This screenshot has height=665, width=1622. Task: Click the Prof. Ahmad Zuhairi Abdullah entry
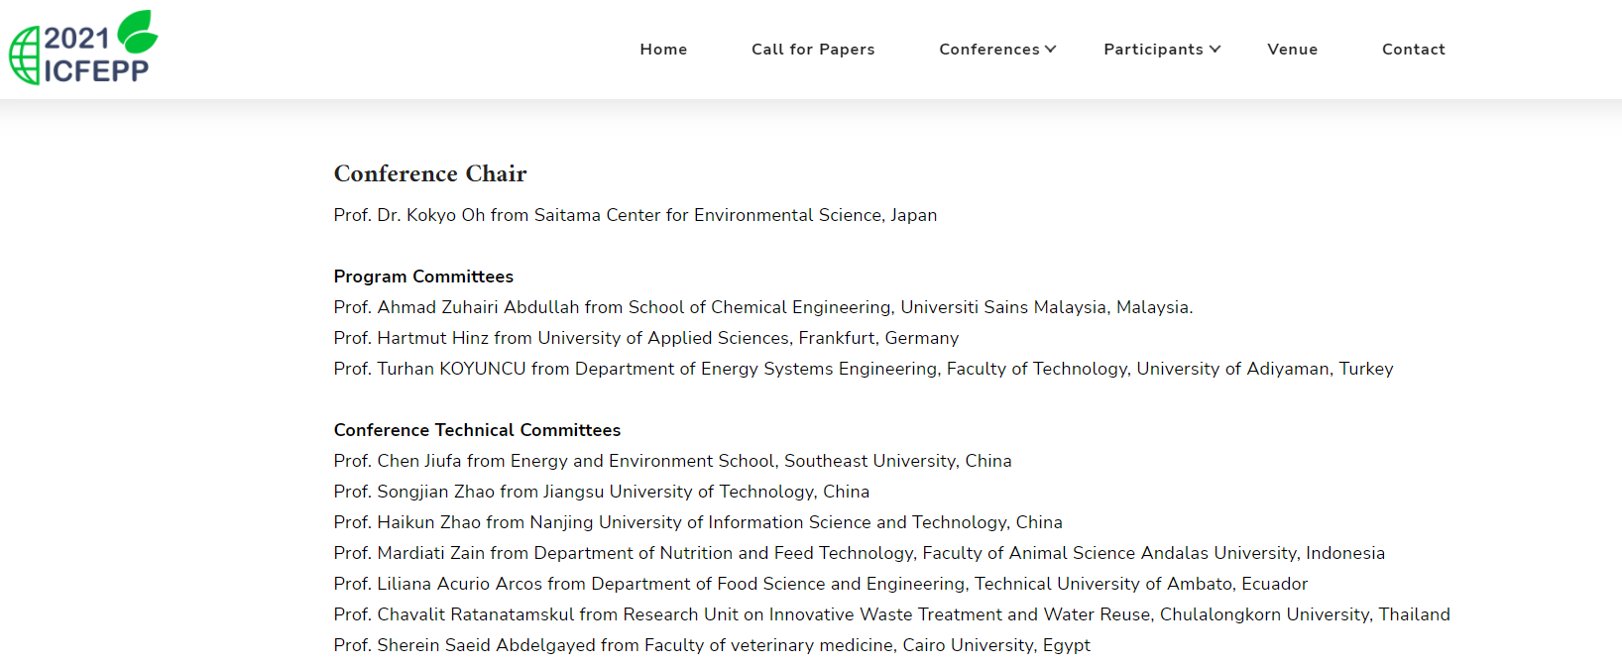point(763,307)
